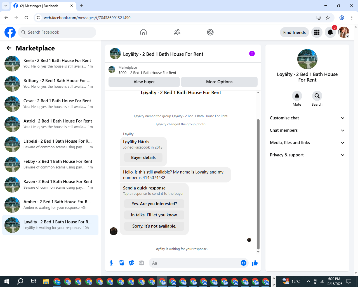Open $900 house listing link

tap(147, 73)
